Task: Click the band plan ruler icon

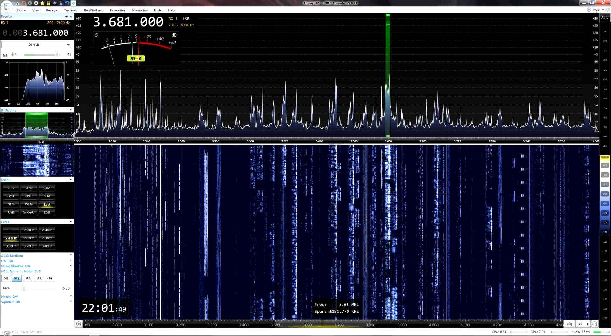Action: click(569, 324)
